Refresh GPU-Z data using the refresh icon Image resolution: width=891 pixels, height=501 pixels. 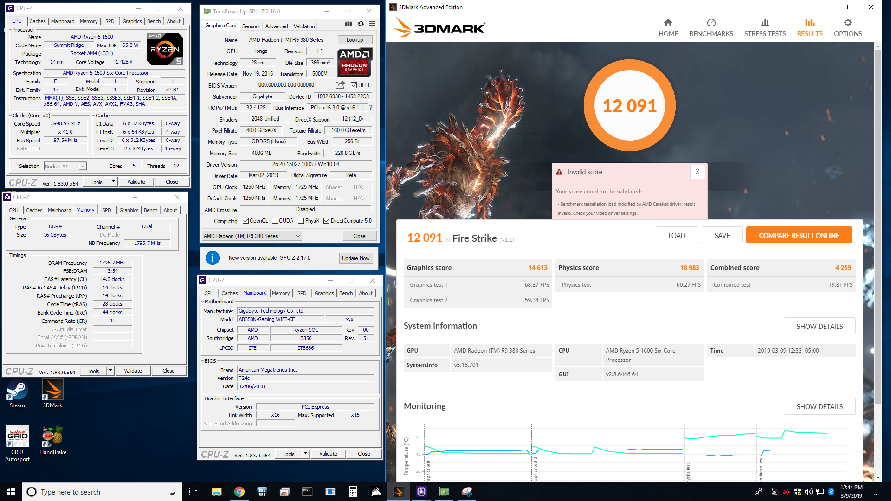[x=361, y=24]
